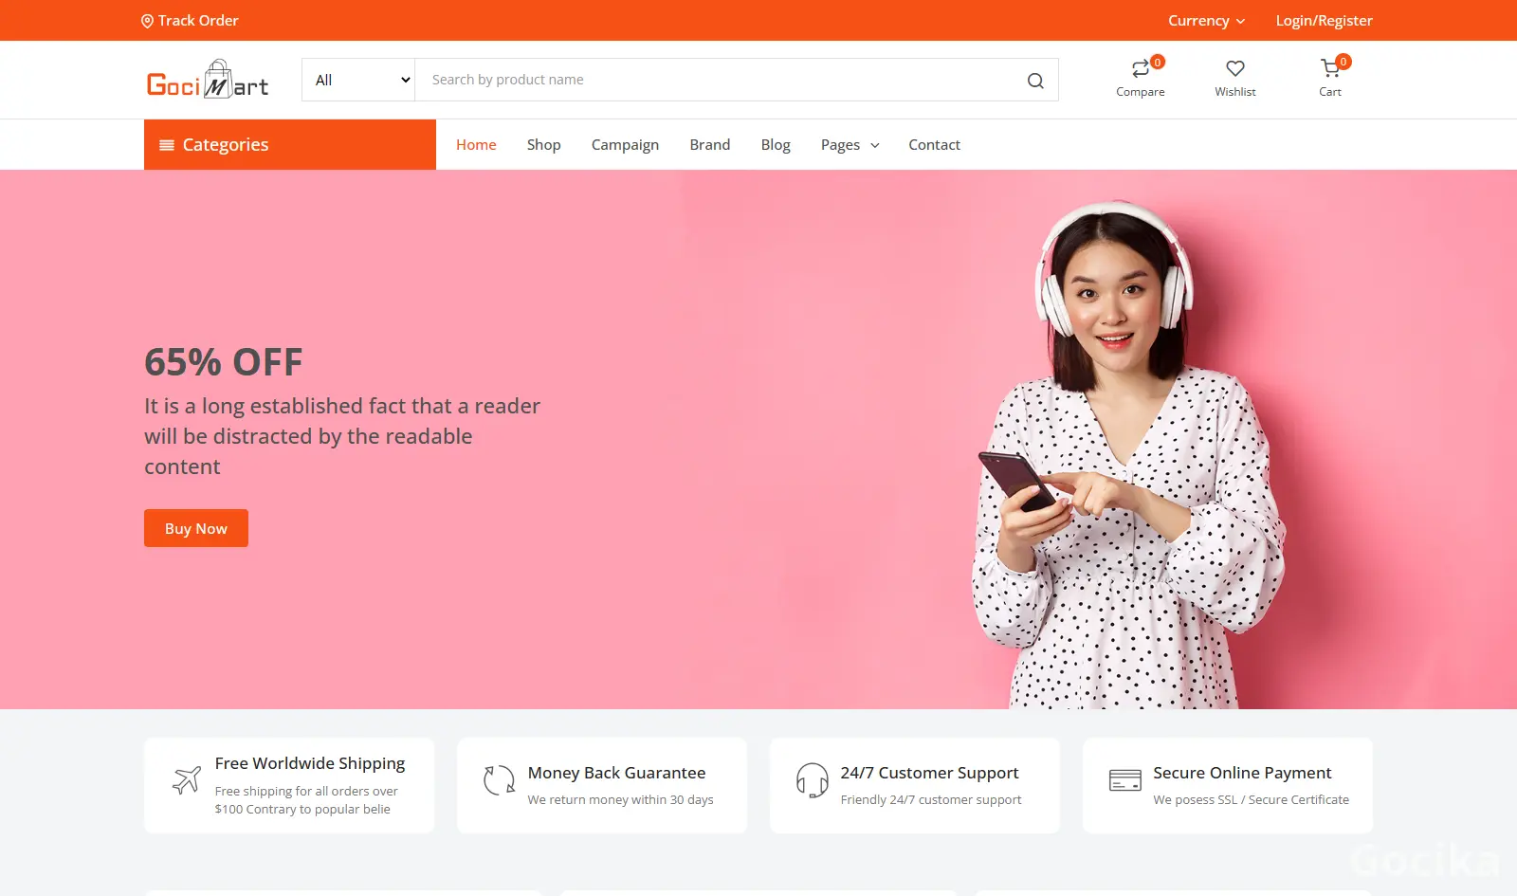Open the shopping Cart icon

tap(1329, 69)
